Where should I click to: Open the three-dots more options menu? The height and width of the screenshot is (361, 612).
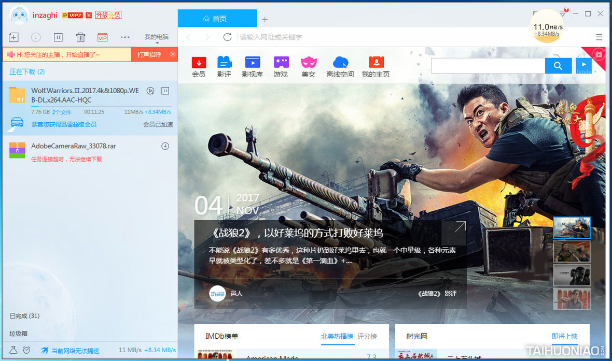(x=125, y=37)
